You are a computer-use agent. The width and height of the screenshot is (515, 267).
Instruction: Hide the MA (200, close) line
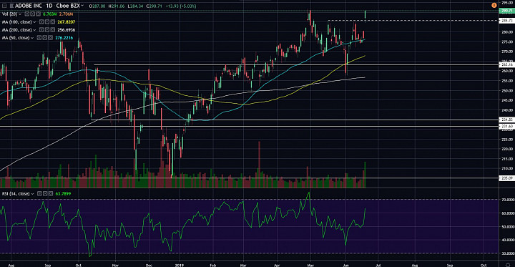click(41, 29)
